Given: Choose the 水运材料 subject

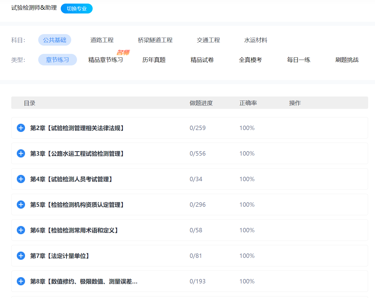Looking at the screenshot, I should 256,40.
